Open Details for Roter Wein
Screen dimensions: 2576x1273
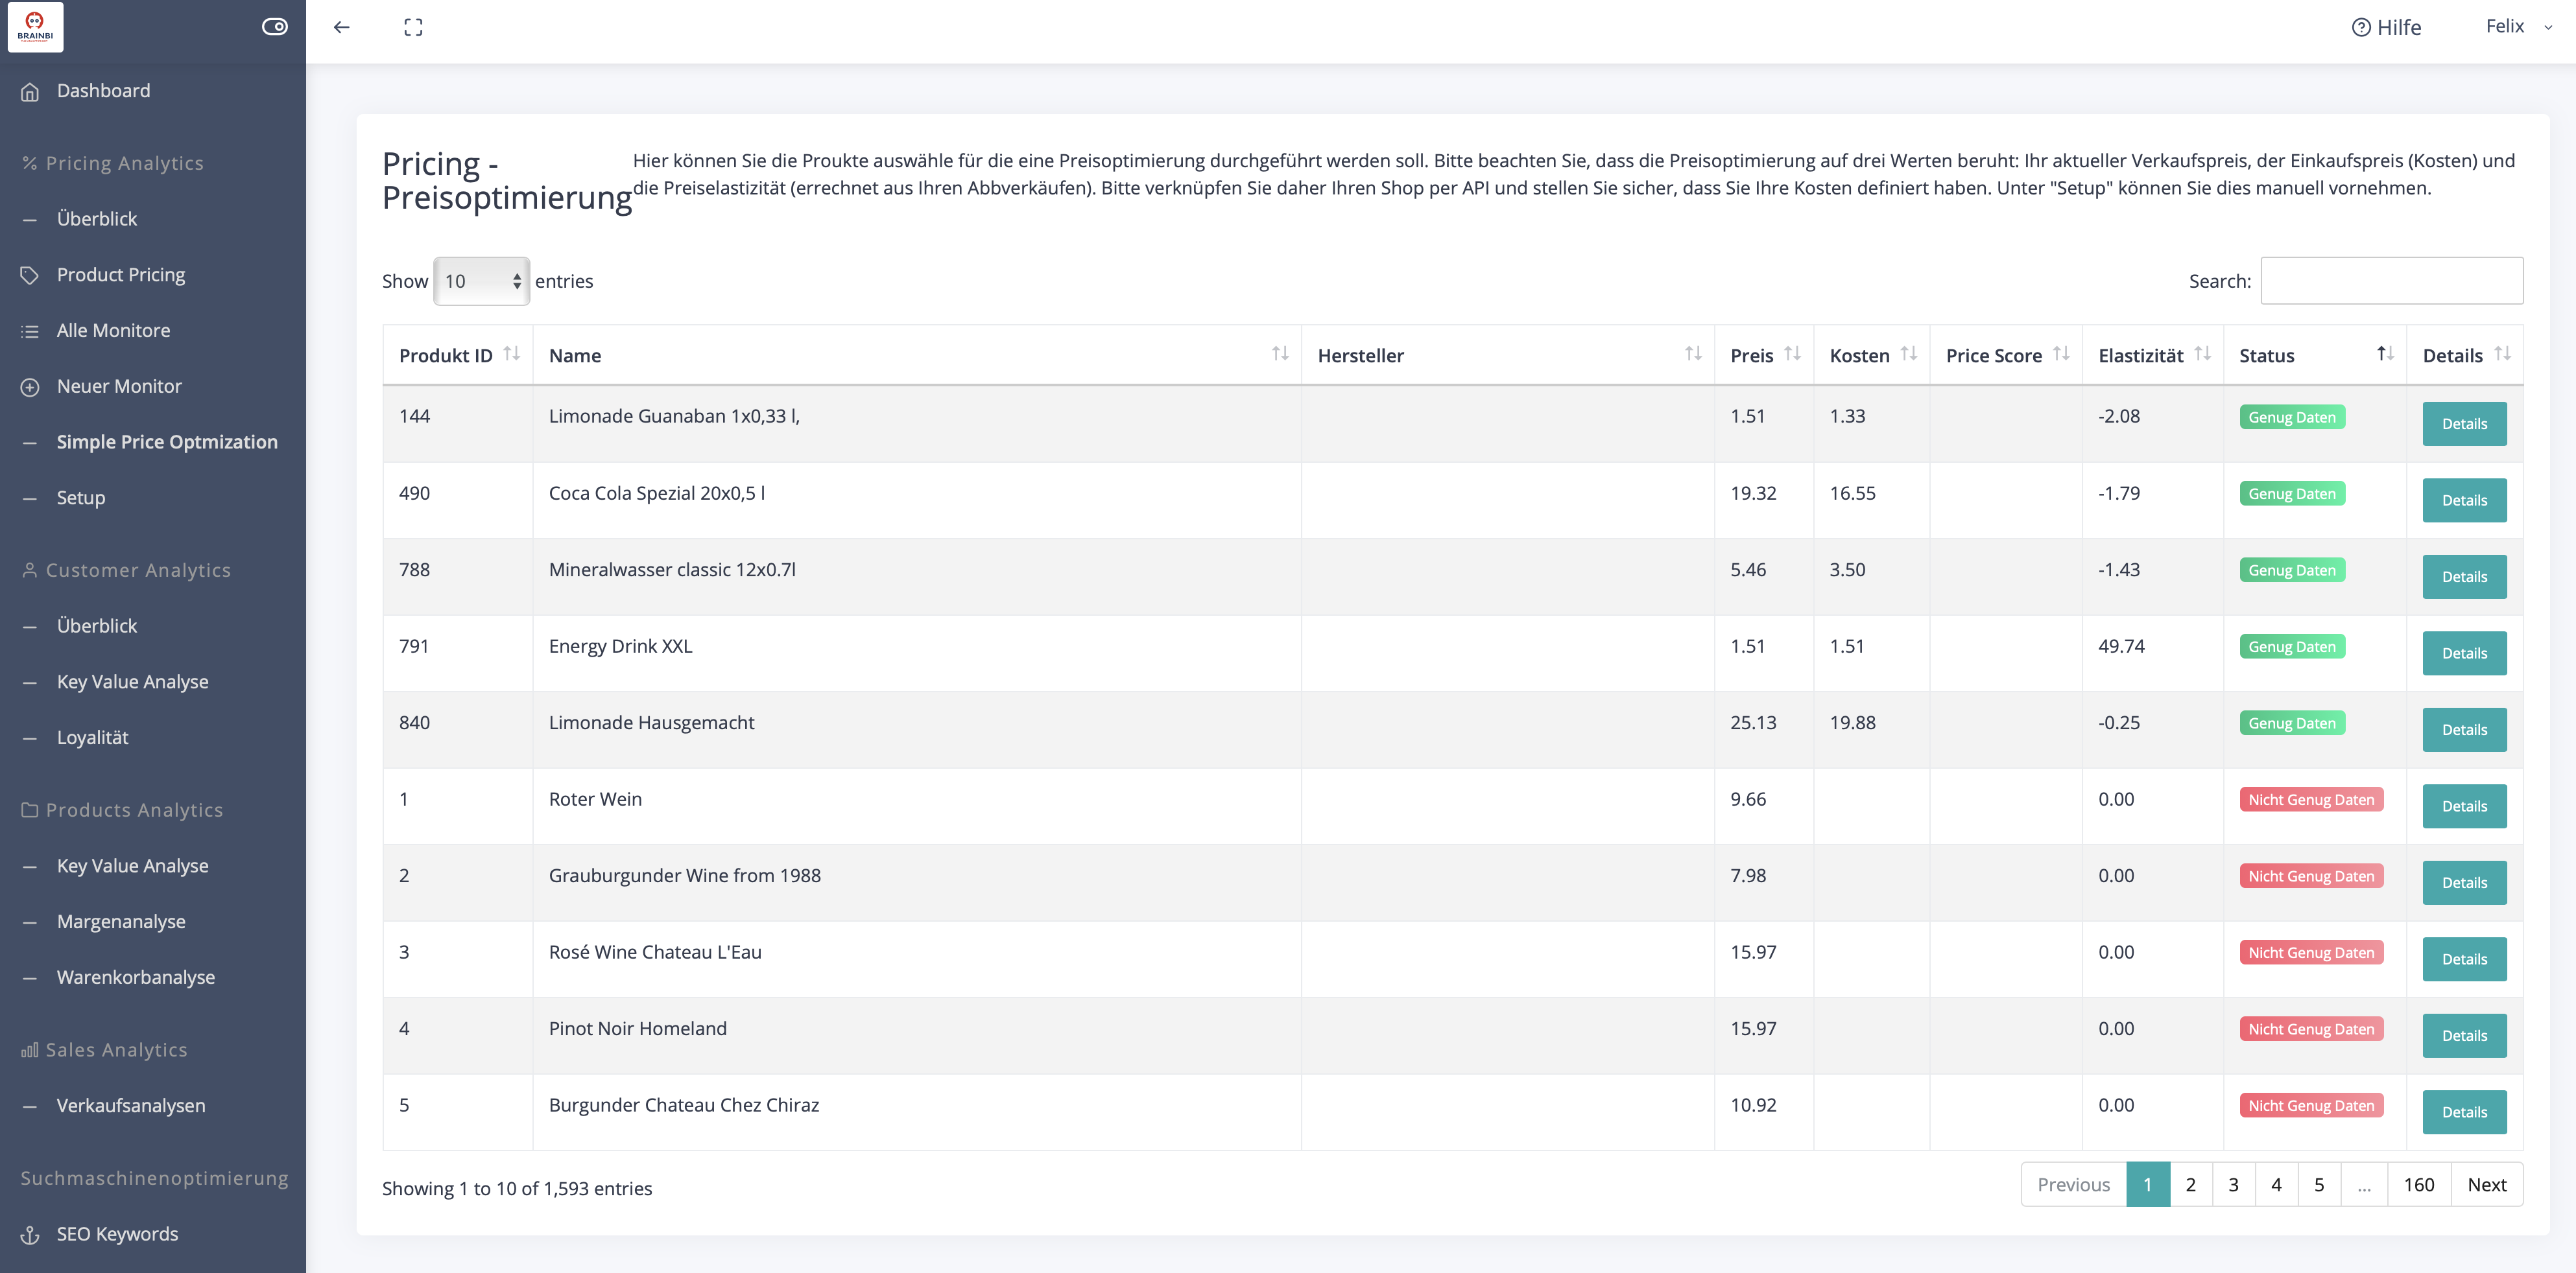tap(2464, 806)
